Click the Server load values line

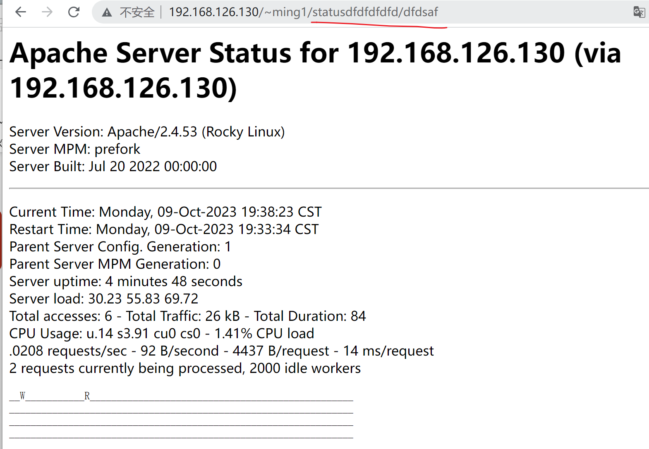tap(104, 299)
